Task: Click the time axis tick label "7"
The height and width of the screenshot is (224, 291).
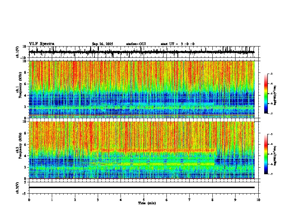Action: (x=190, y=200)
